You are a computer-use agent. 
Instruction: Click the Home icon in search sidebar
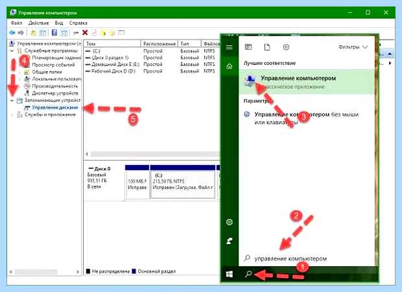pyautogui.click(x=230, y=67)
